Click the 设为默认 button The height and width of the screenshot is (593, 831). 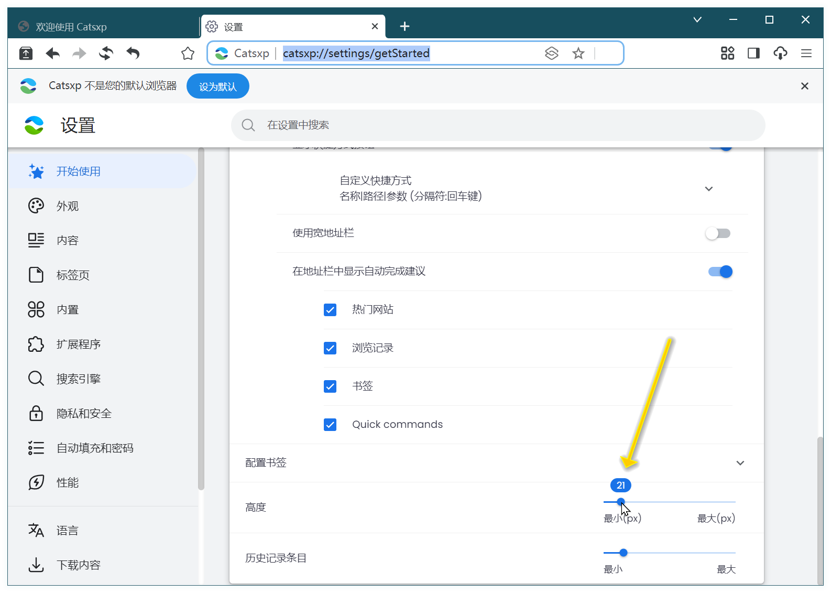pyautogui.click(x=218, y=87)
